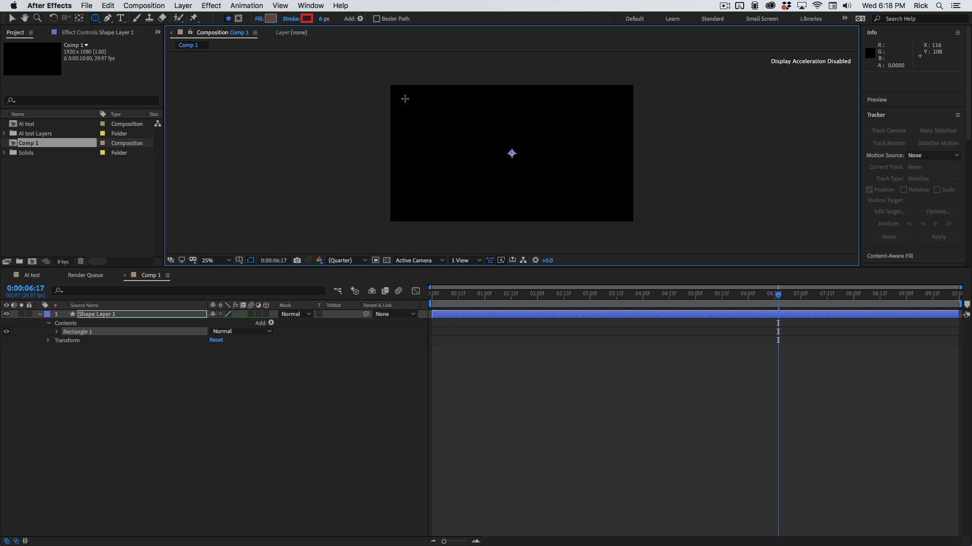This screenshot has height=546, width=972.
Task: Click the Reset button in Transform
Action: pyautogui.click(x=217, y=340)
